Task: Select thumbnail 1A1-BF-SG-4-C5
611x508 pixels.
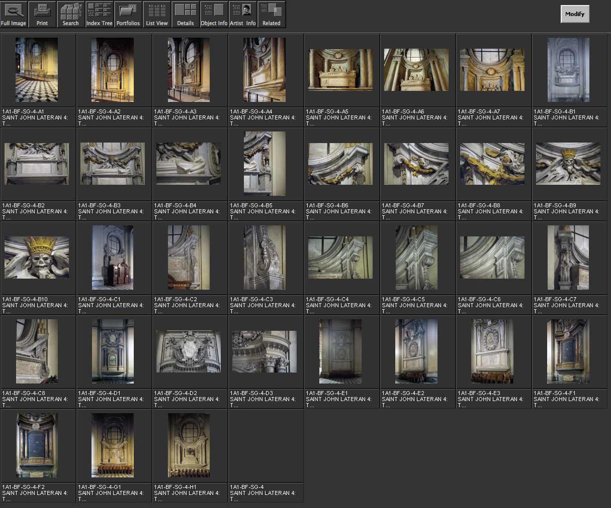Action: tap(416, 258)
